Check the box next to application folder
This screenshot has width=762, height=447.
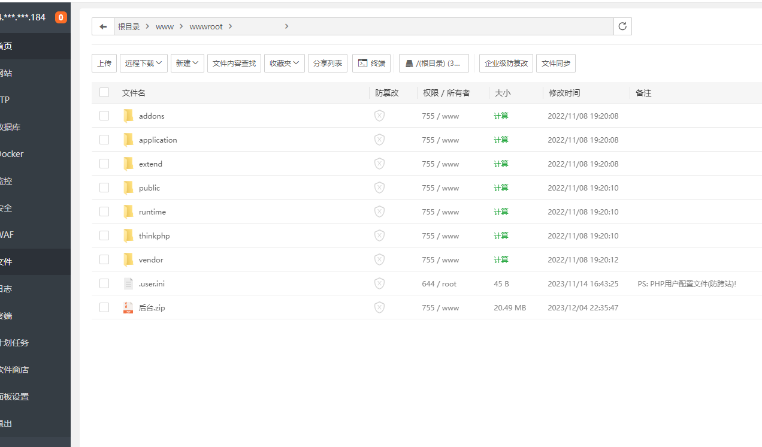[x=104, y=140]
